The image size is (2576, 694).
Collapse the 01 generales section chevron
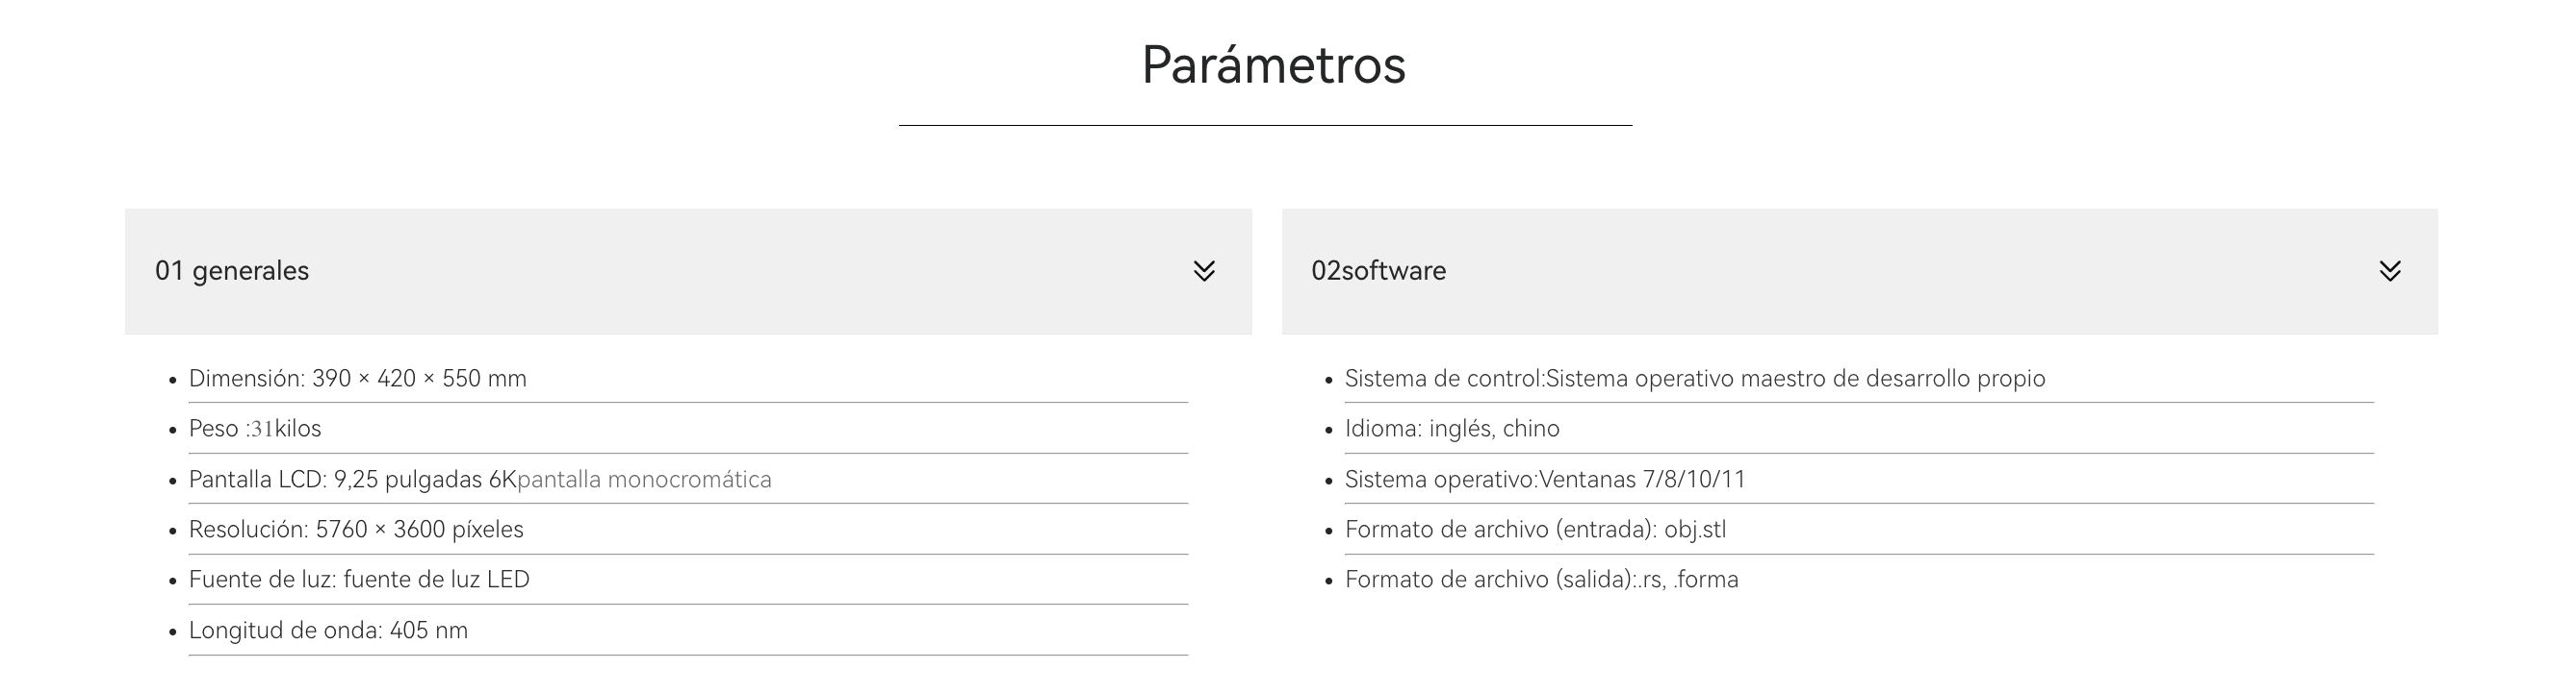(x=1204, y=271)
